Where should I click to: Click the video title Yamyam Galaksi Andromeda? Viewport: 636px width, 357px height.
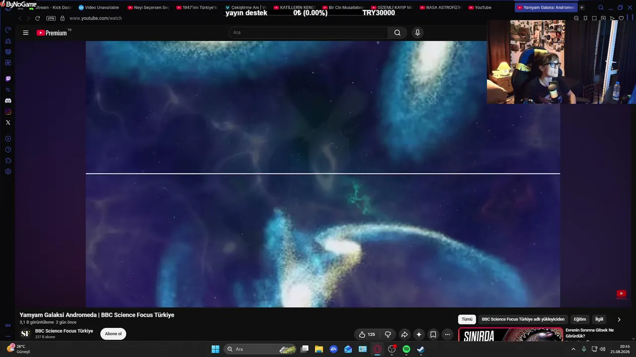click(97, 315)
